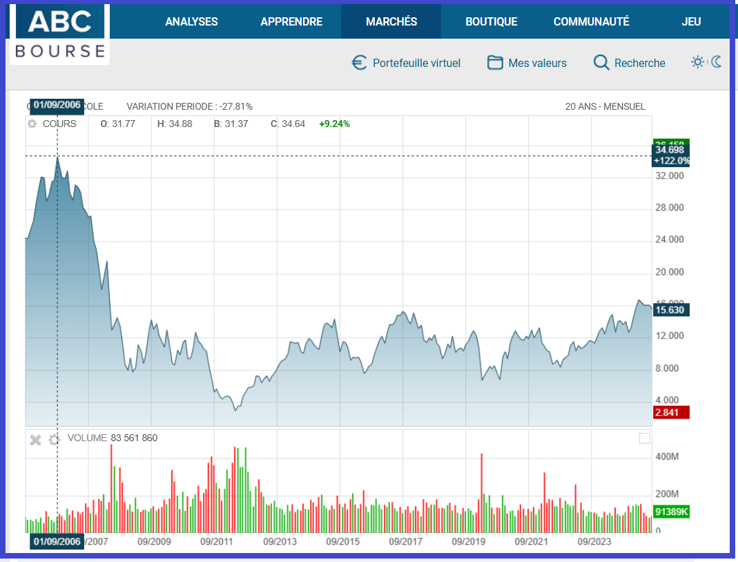Click the Mes valeurs link text
Image resolution: width=738 pixels, height=562 pixels.
(537, 63)
